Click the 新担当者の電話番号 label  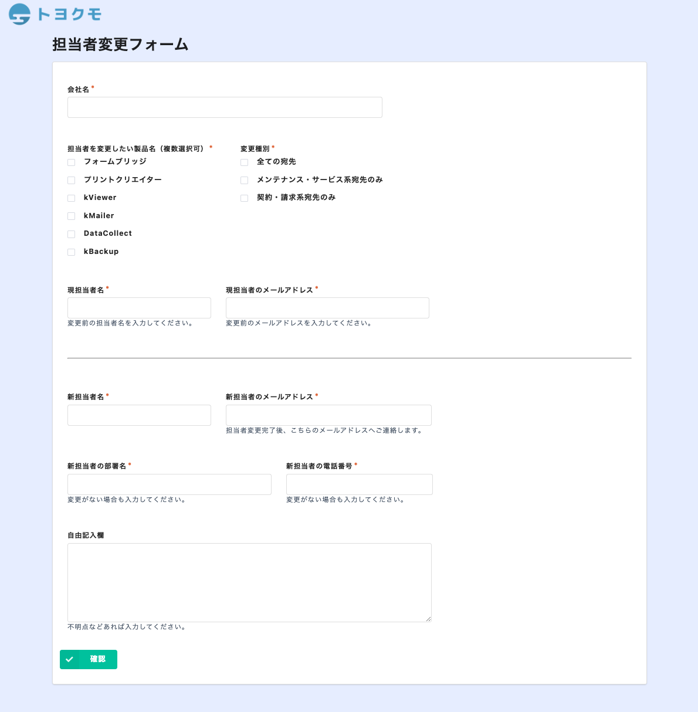pyautogui.click(x=319, y=466)
